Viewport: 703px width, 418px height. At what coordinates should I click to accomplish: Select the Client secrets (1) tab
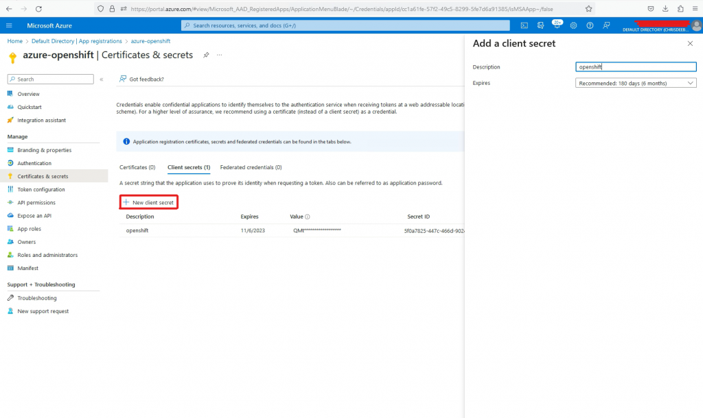[x=189, y=167]
